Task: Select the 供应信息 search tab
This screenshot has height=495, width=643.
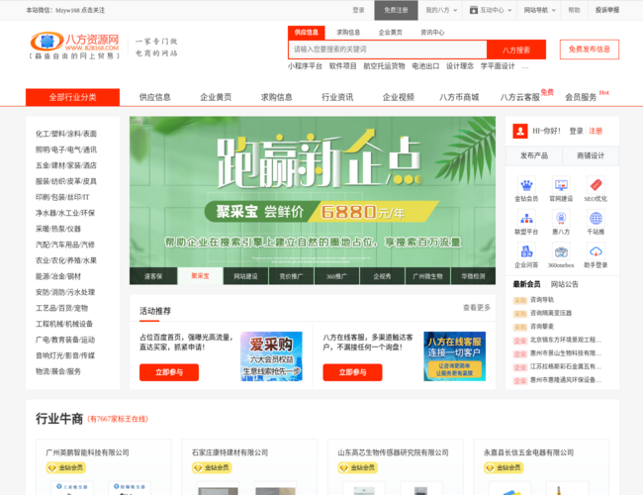Action: click(306, 33)
